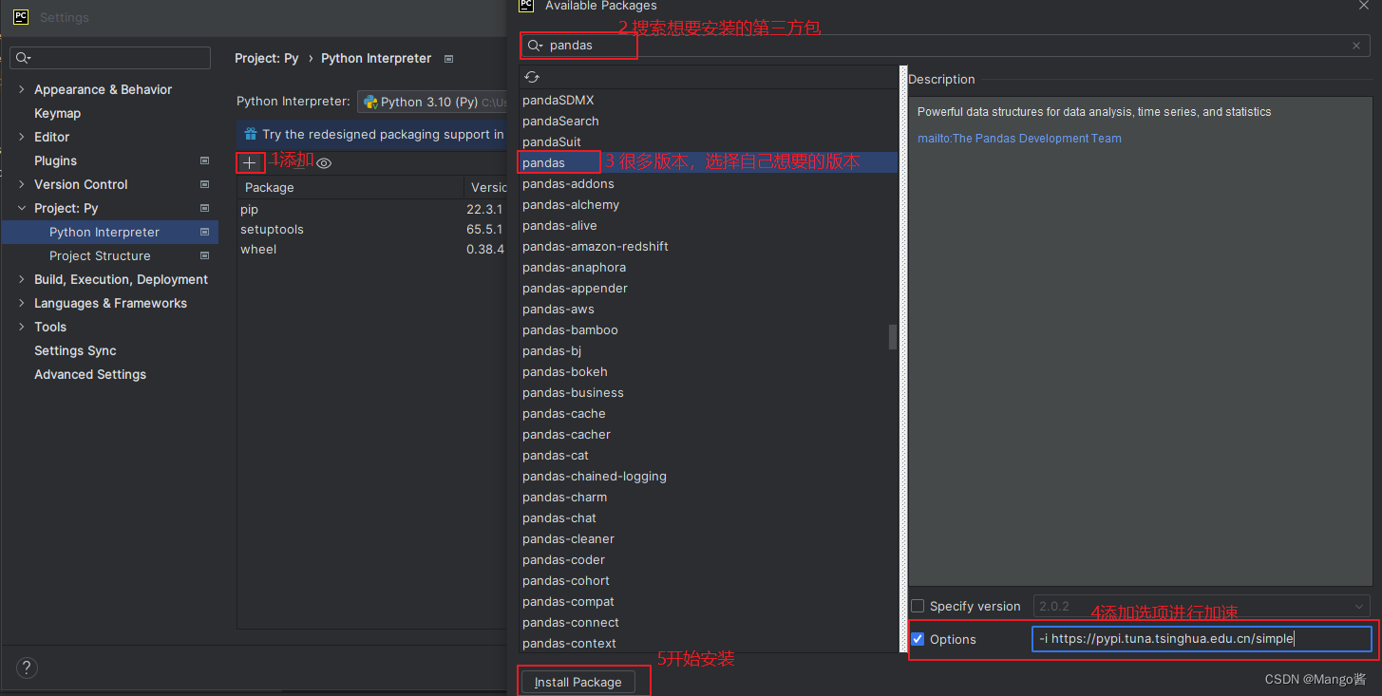1382x696 pixels.
Task: Expand Appearance & Behavior
Action: 22,89
